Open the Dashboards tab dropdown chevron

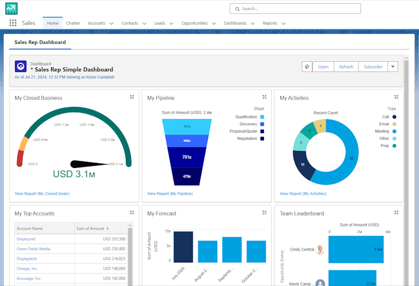(253, 24)
